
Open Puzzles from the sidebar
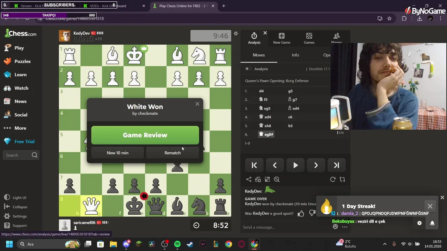(x=17, y=61)
